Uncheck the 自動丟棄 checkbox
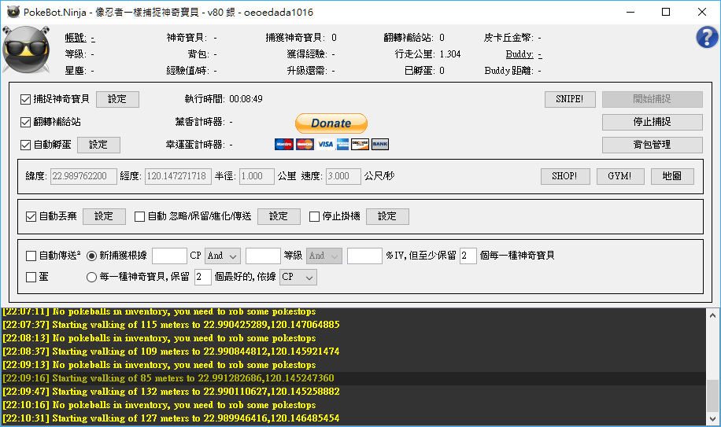721x427 pixels. [31, 216]
